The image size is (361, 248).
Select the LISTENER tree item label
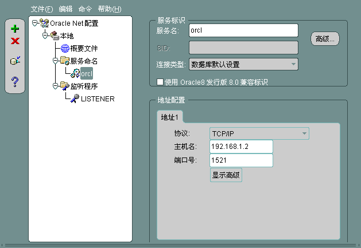[x=98, y=99]
